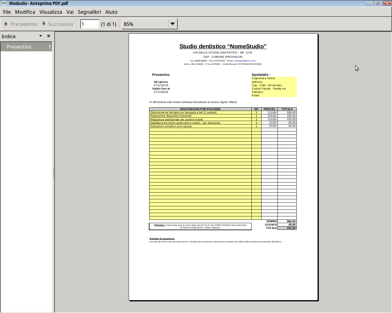This screenshot has width=392, height=313.
Task: Click the down arrow icon beside Successiva
Action: tap(44, 24)
